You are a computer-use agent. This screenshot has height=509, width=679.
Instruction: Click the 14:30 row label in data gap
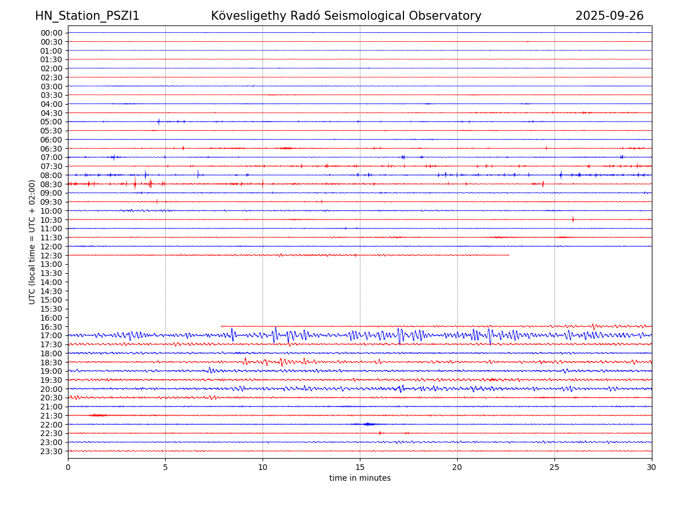point(51,291)
